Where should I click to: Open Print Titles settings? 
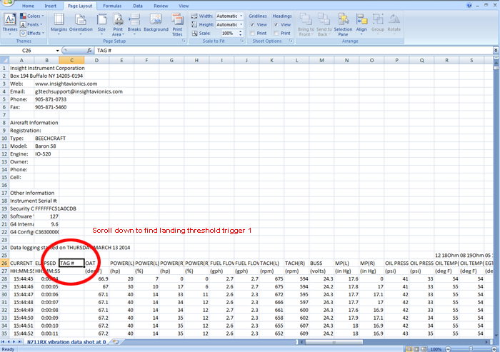177,24
